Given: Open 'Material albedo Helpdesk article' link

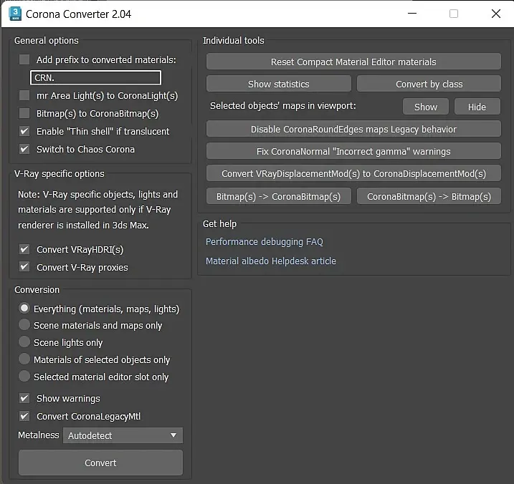Looking at the screenshot, I should point(271,261).
